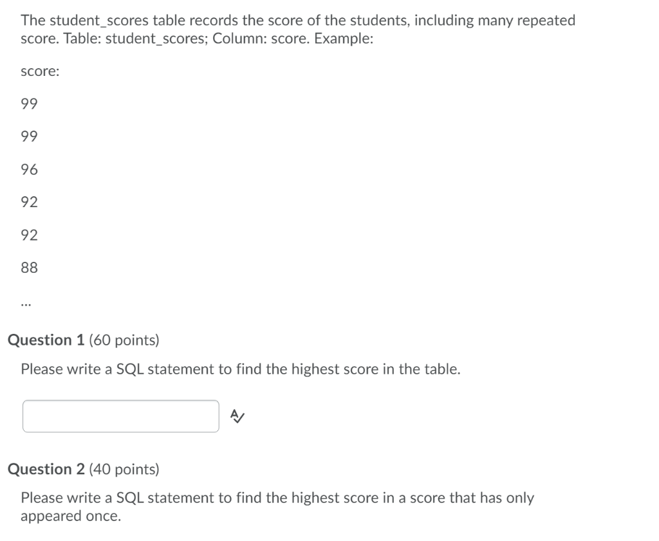
Task: Select the Question 2 prompt about scores appearing once
Action: tap(278, 505)
